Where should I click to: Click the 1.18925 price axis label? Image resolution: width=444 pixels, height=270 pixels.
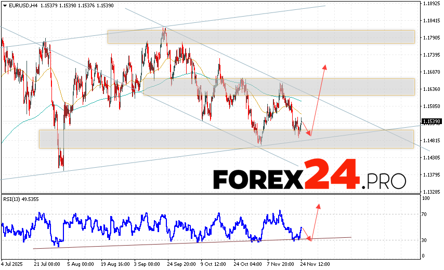431,4
